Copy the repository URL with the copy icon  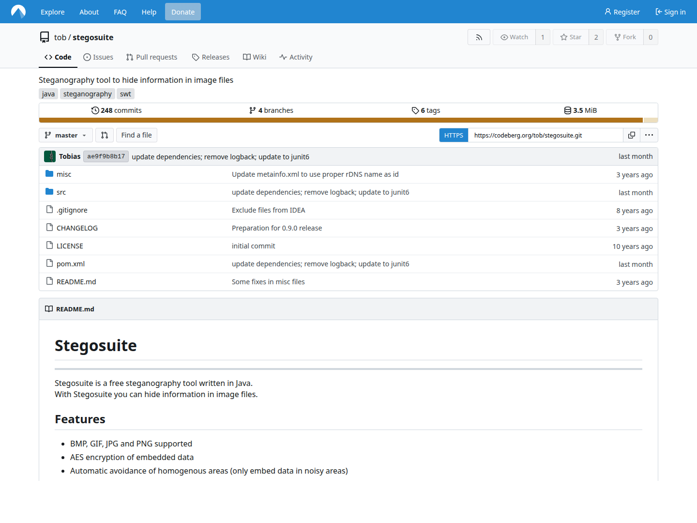pos(632,135)
